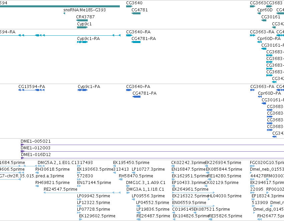Select EST EN16847.5prime
The width and height of the screenshot is (284, 221).
(x=189, y=169)
